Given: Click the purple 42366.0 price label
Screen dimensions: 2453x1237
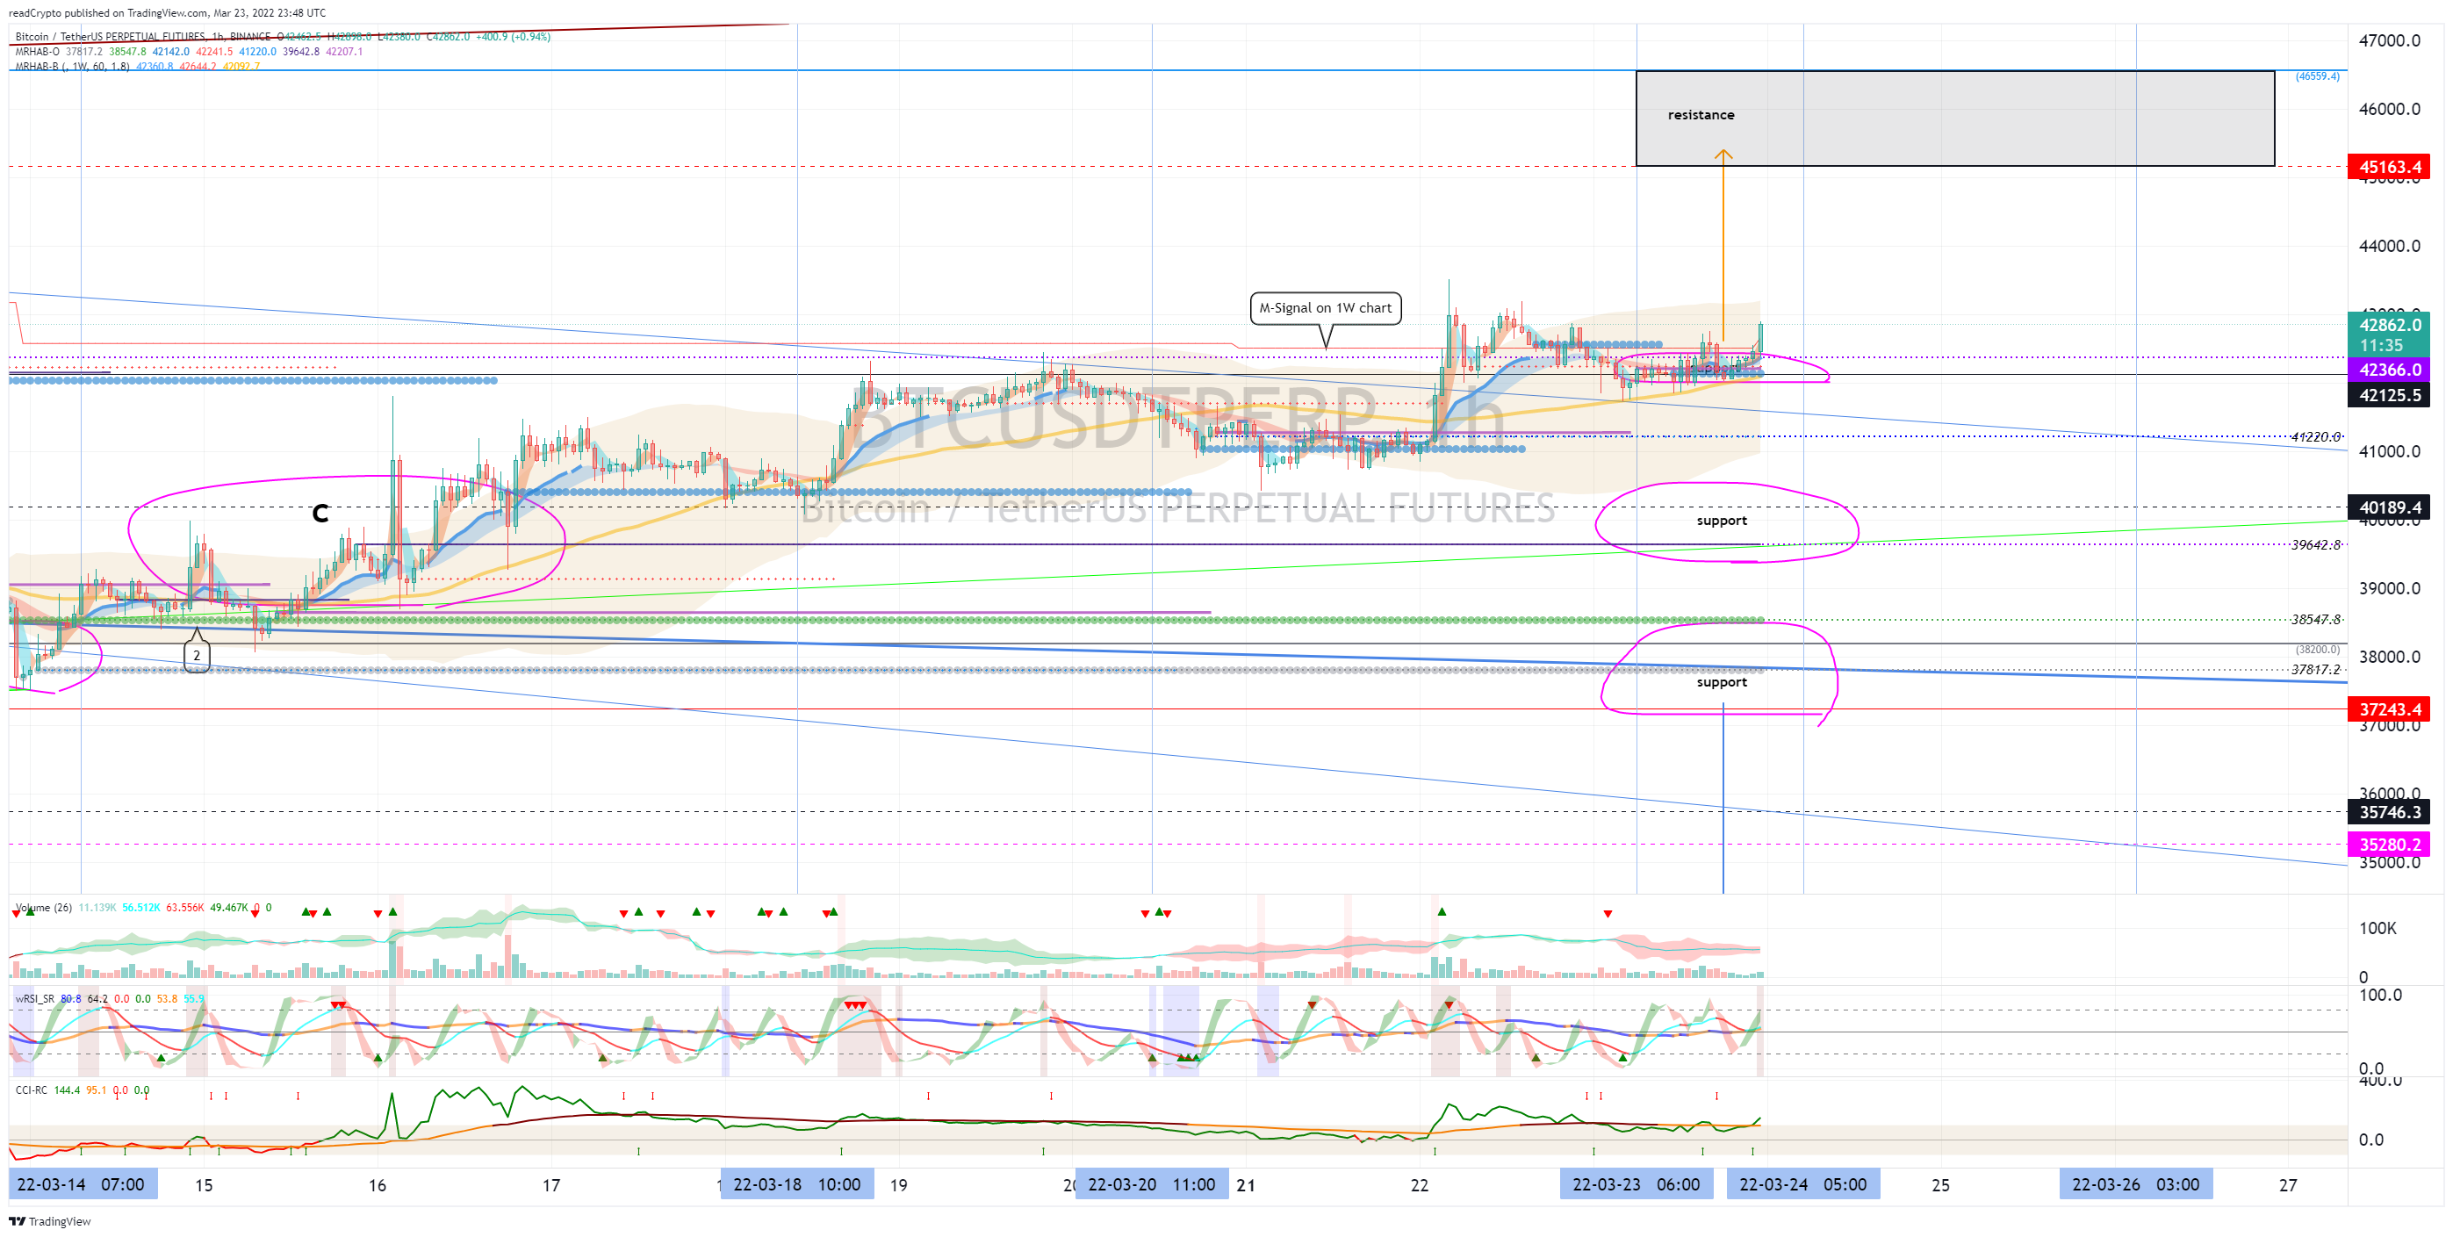Looking at the screenshot, I should 2389,370.
